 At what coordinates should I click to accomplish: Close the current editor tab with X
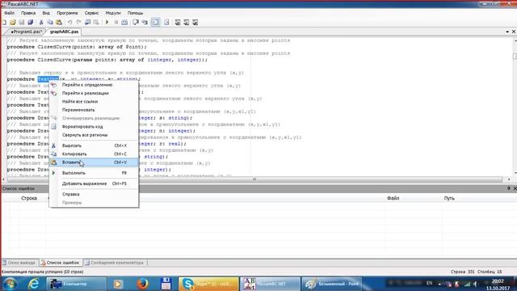click(x=514, y=32)
